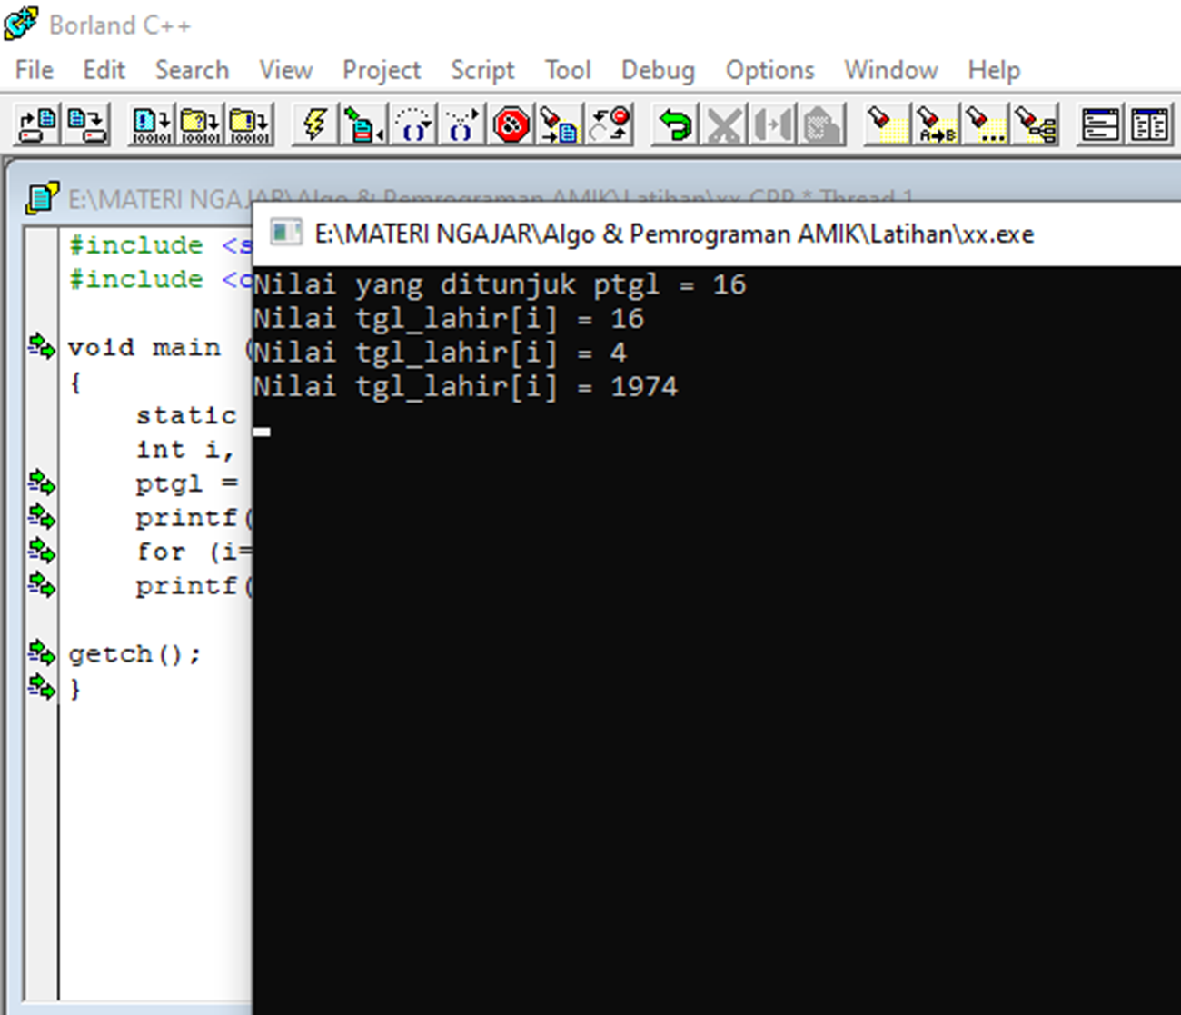Click the Open file toolbar icon
This screenshot has width=1181, height=1015.
tap(37, 124)
